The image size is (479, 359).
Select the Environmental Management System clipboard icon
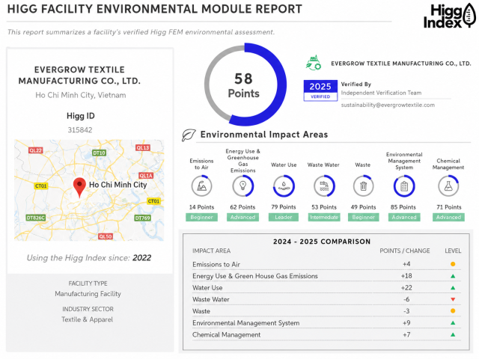click(404, 186)
